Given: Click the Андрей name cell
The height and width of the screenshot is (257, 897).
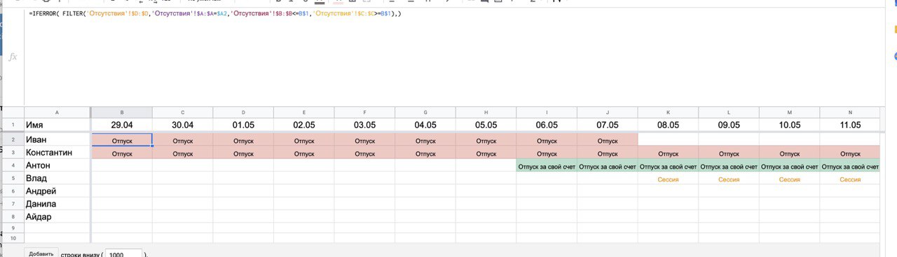Looking at the screenshot, I should (x=57, y=191).
